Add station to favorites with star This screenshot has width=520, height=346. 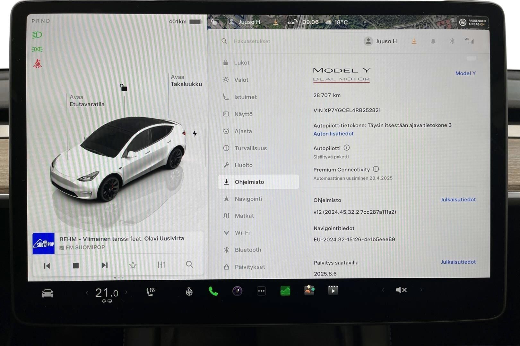click(133, 265)
